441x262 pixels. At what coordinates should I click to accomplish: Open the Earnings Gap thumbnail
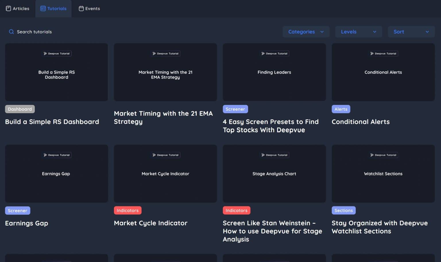point(57,174)
